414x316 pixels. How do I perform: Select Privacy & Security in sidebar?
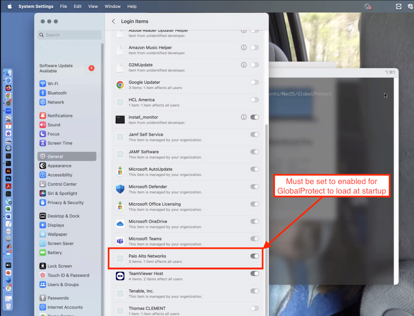pos(65,202)
